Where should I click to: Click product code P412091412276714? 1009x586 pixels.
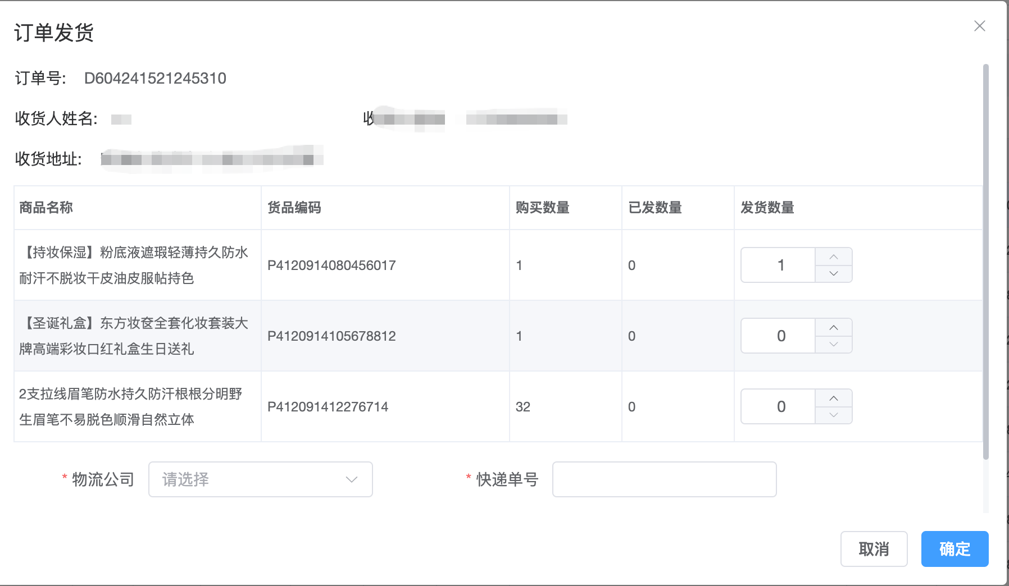point(328,407)
